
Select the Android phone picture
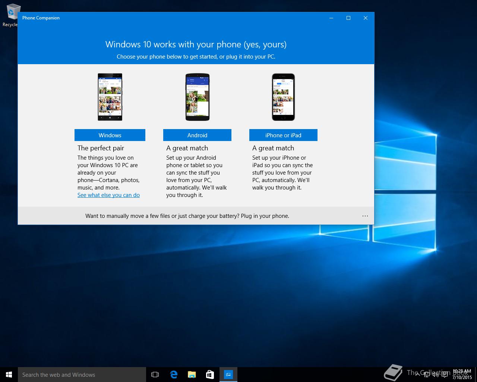point(198,97)
